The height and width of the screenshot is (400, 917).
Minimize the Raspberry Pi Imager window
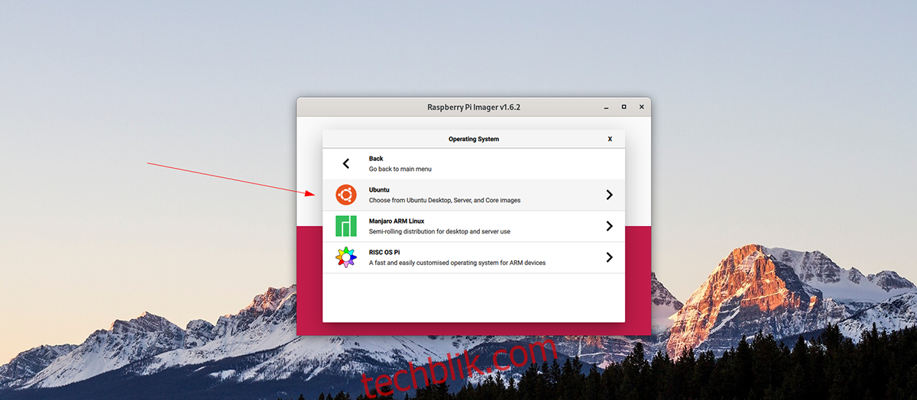(x=606, y=108)
